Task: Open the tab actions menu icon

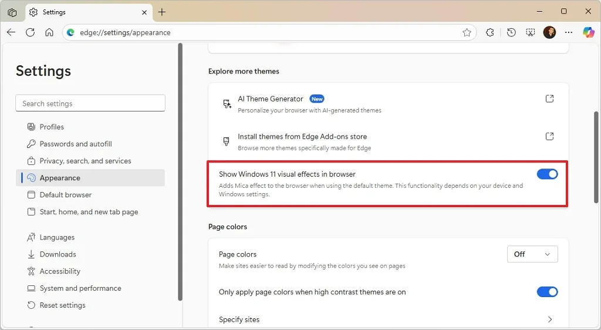Action: click(12, 12)
